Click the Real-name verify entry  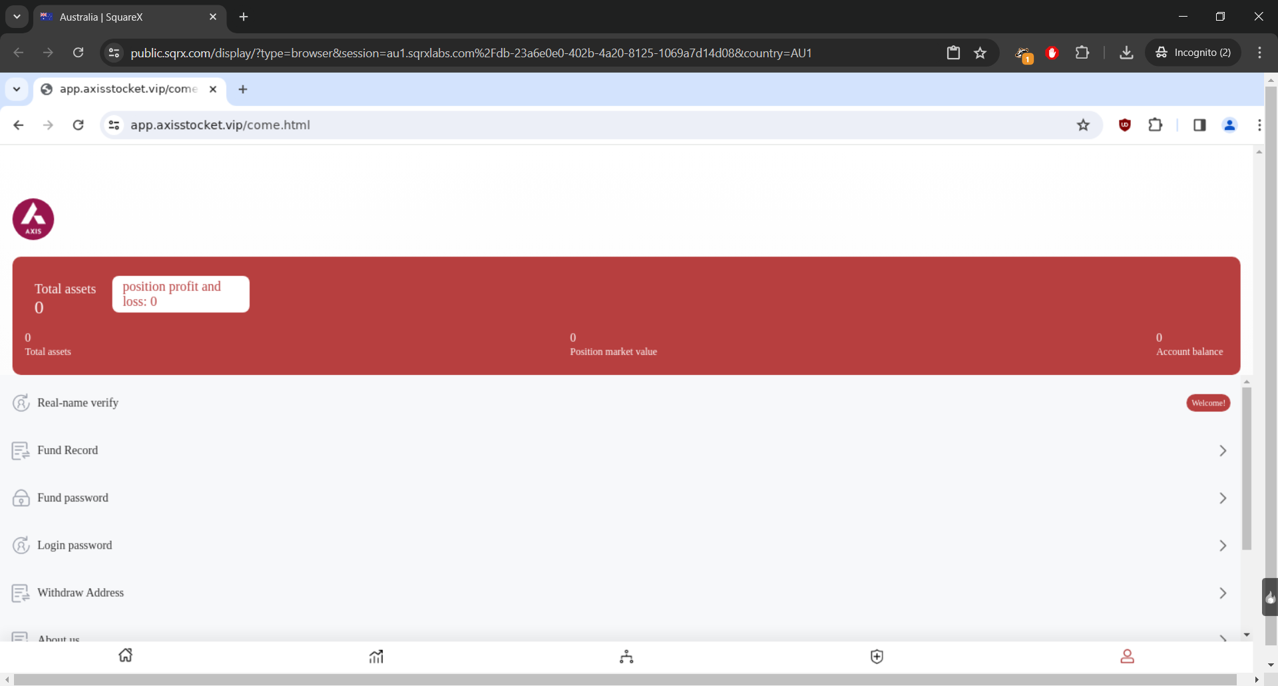pos(77,403)
